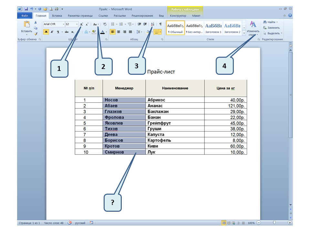Viewport: 310px width, 232px height.
Task: Start a bulleted list
Action: click(113, 24)
